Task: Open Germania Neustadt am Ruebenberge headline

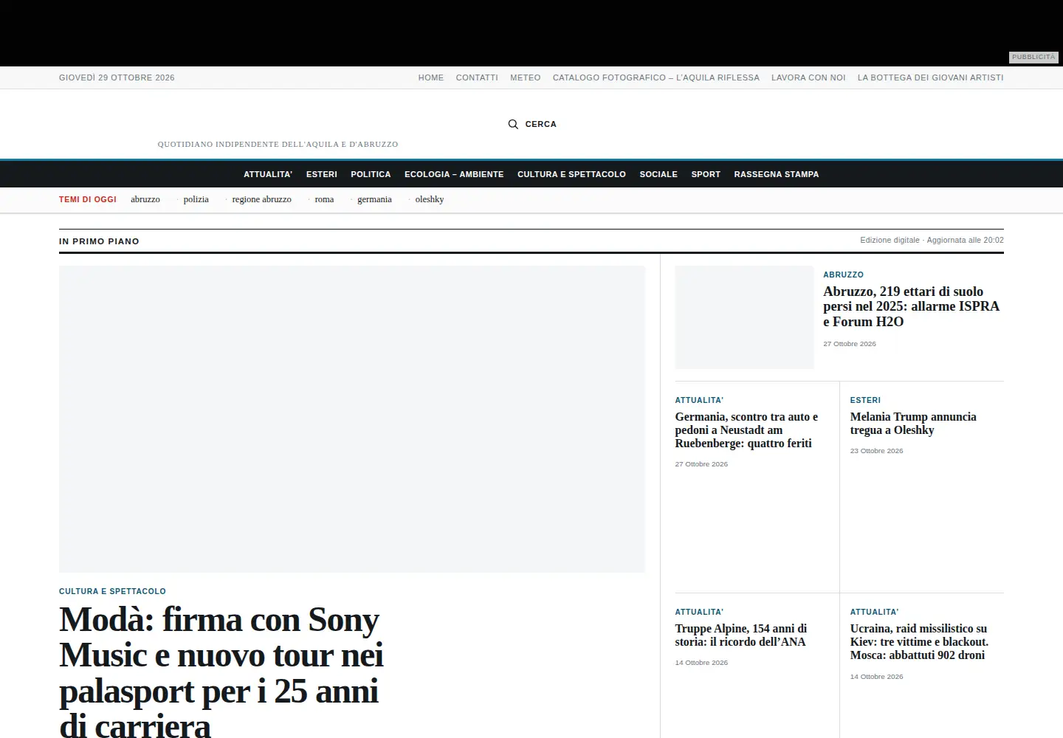Action: [746, 430]
